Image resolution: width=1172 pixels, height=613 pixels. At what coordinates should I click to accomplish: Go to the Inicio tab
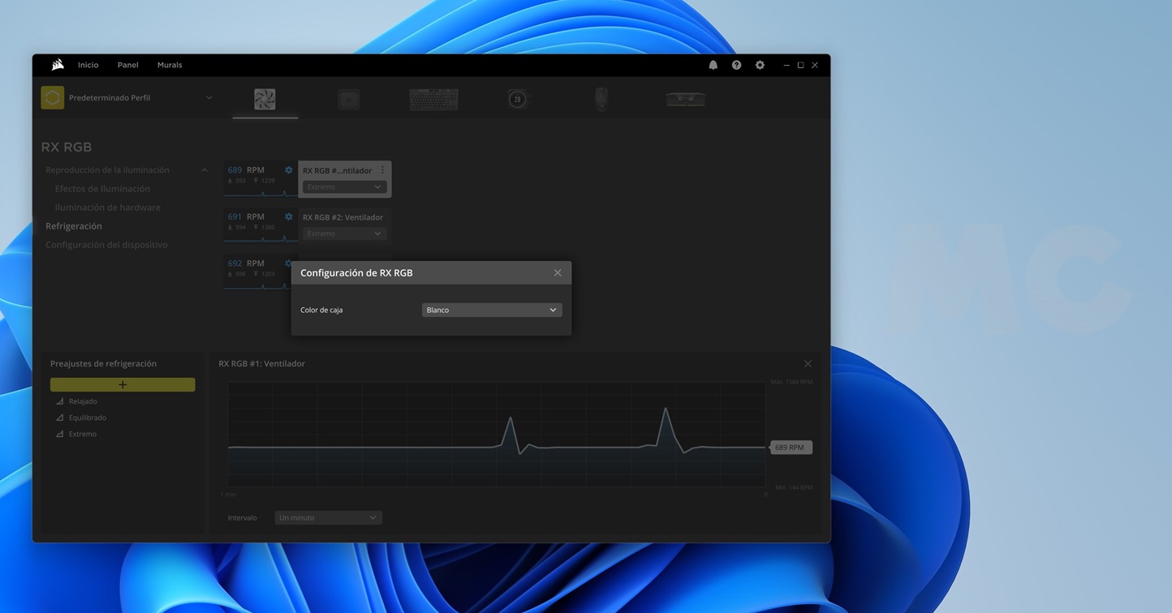[88, 65]
